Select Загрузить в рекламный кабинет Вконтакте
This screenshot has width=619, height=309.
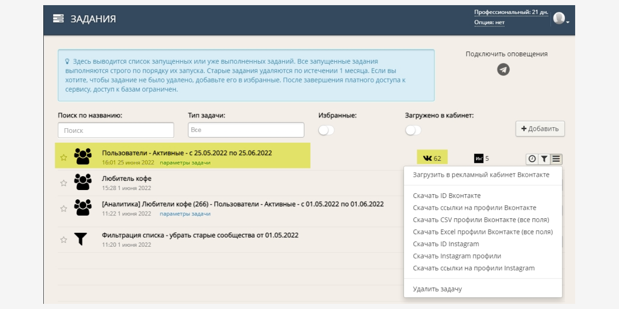[481, 175]
